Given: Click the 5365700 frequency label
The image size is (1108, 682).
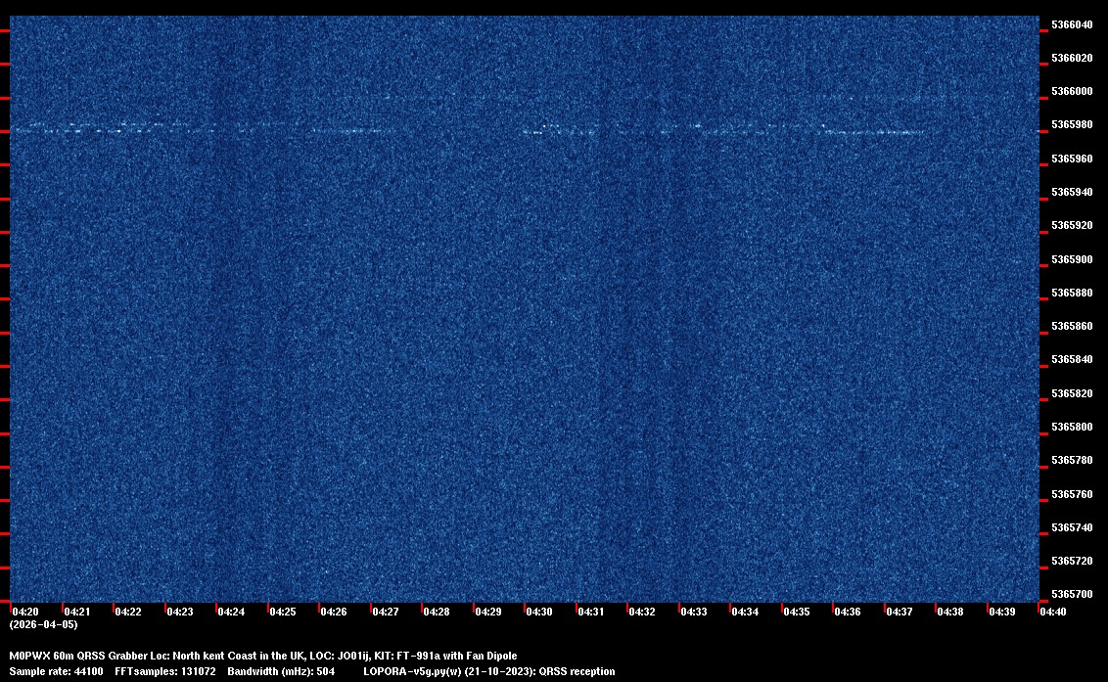Looking at the screenshot, I should click(x=1071, y=594).
